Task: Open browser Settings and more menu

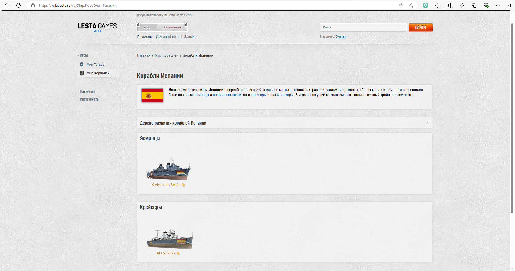Action: tap(498, 5)
